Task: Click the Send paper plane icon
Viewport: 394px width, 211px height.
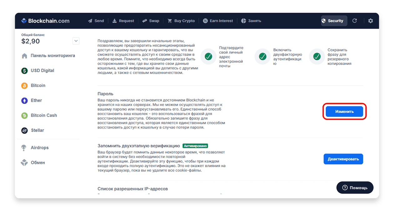Action: pos(90,21)
